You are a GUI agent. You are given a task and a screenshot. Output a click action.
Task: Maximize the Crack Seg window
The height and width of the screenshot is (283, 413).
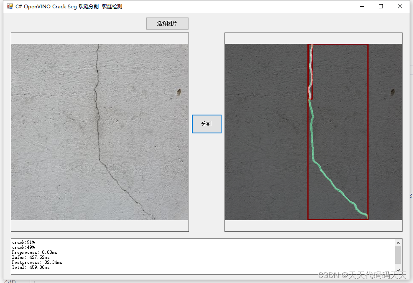[380, 6]
